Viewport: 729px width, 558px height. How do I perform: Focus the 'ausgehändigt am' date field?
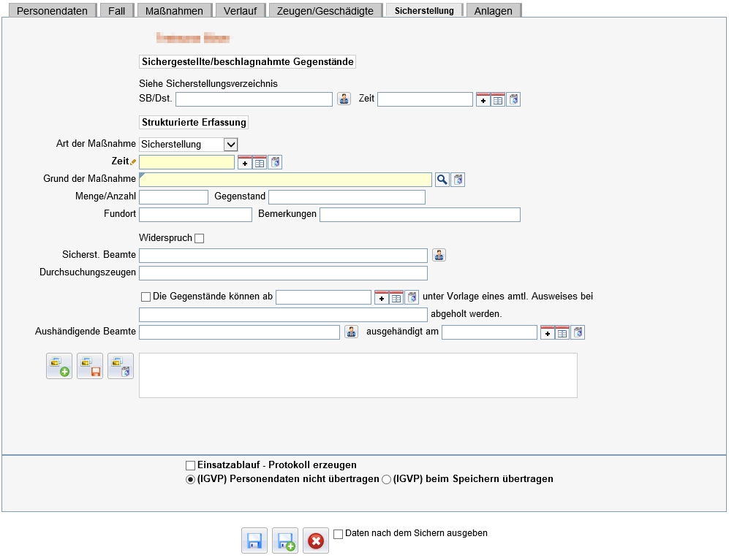490,332
